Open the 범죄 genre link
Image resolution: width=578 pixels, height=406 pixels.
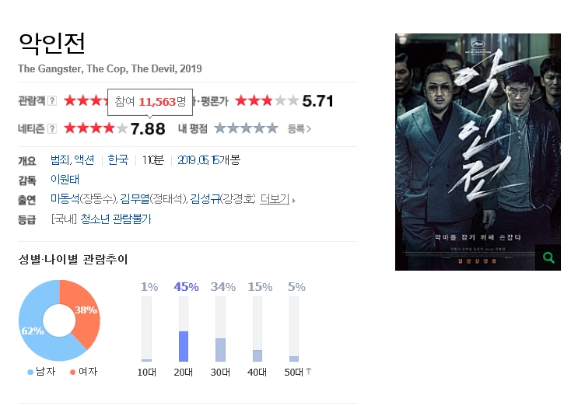pos(61,160)
